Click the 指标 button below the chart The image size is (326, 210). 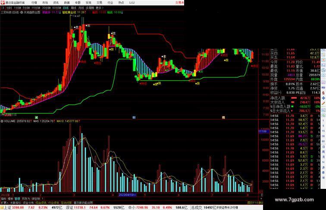(x=3, y=199)
